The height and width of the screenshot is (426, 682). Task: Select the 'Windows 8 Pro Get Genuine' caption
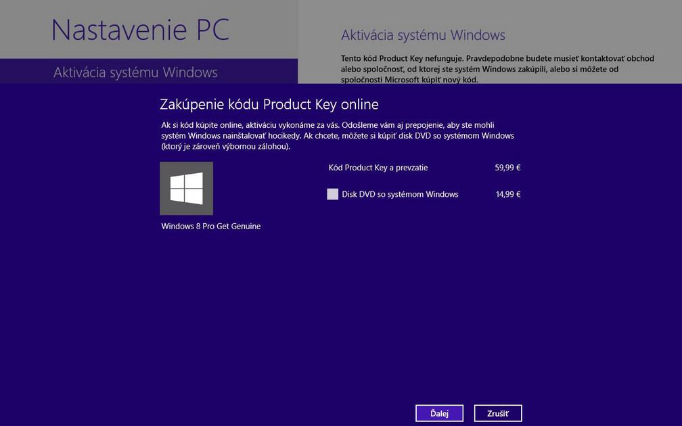210,227
